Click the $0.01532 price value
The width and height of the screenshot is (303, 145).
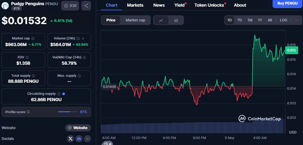click(24, 21)
